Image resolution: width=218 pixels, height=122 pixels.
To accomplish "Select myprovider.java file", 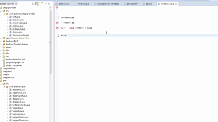I will pos(20,23).
